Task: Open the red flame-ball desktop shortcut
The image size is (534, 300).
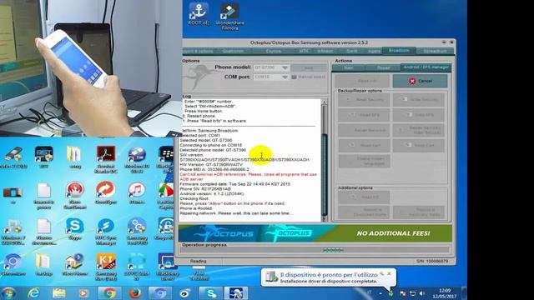Action: 74,195
